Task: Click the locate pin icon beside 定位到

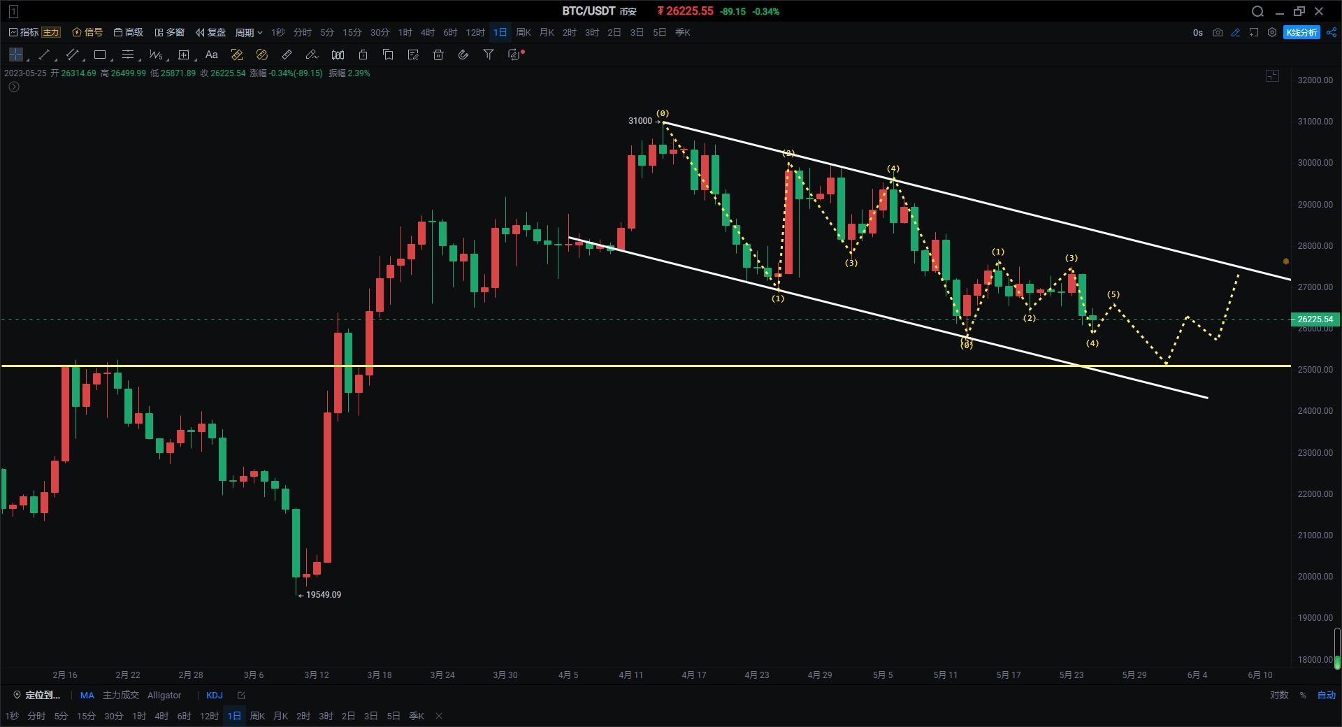Action: point(17,696)
